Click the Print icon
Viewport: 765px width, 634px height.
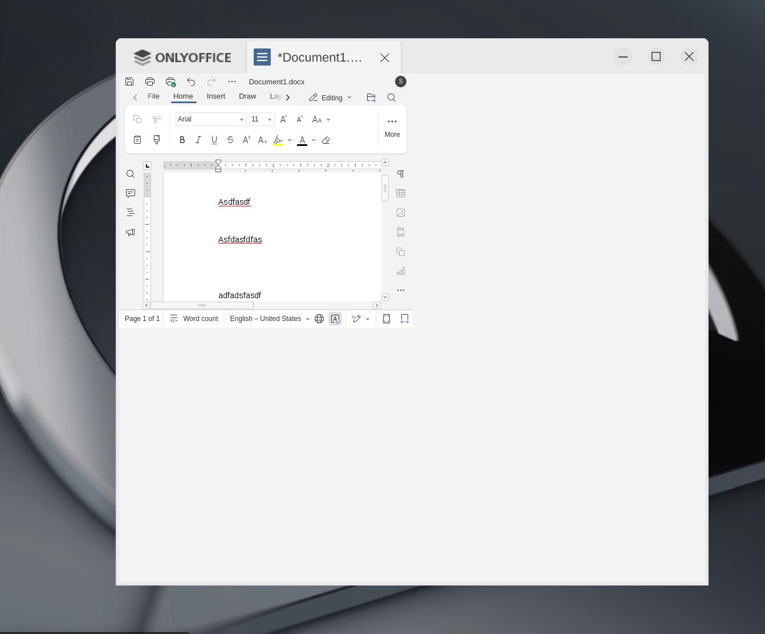point(150,82)
